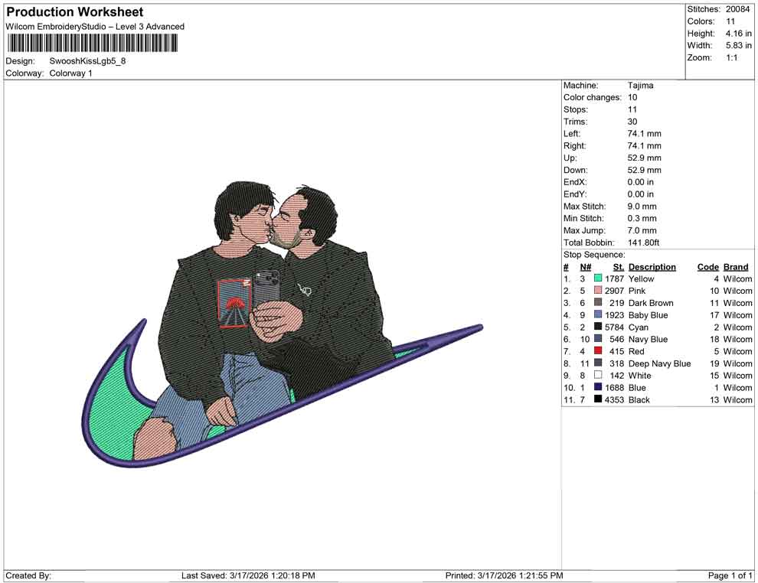Click the Colors value '11'
The width and height of the screenshot is (758, 583).
click(x=730, y=21)
